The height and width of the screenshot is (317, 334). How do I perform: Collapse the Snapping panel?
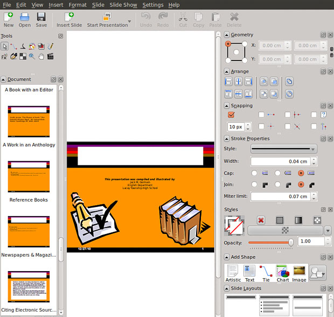point(227,106)
